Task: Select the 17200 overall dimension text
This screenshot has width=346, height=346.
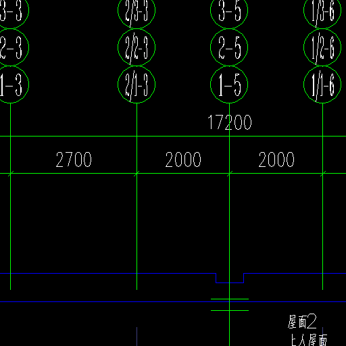Action: pyautogui.click(x=229, y=122)
